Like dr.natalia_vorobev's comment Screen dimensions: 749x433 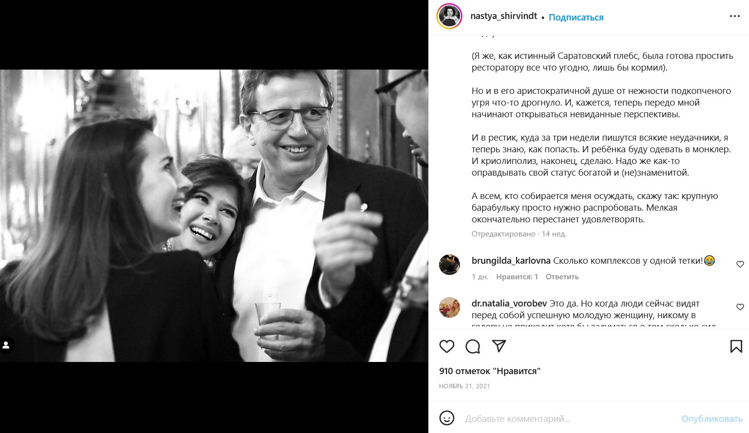coord(740,307)
